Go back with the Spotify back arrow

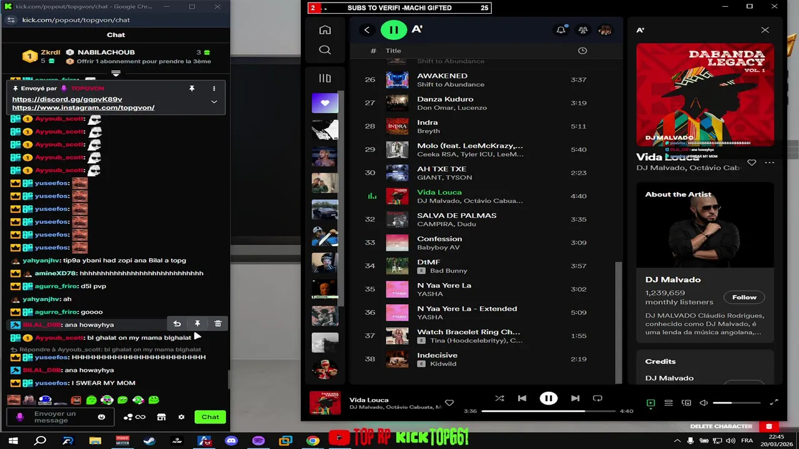click(366, 30)
